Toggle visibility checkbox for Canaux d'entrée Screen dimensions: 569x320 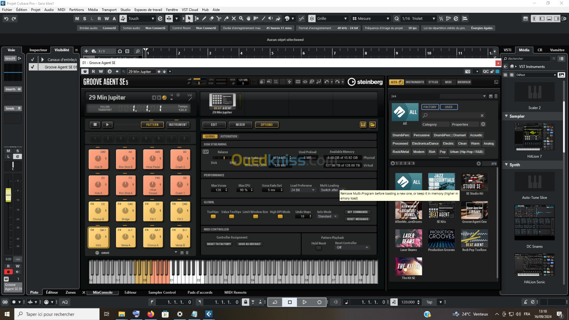[x=33, y=59]
